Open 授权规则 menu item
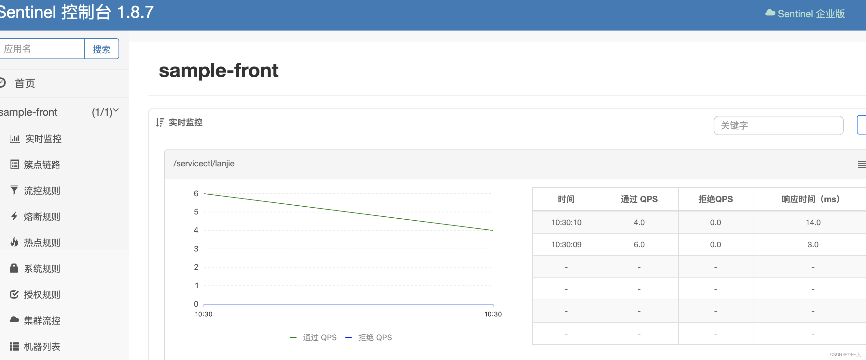 [x=42, y=295]
